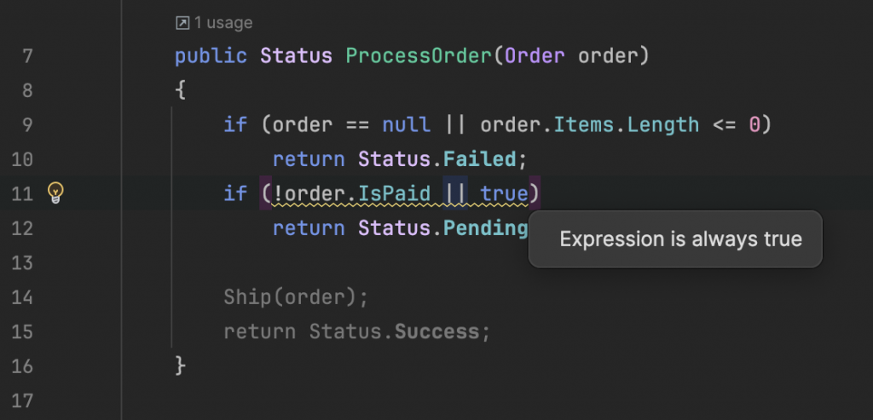The width and height of the screenshot is (873, 420).
Task: Place the cursor on the 'true' literal on line 11
Action: (505, 193)
